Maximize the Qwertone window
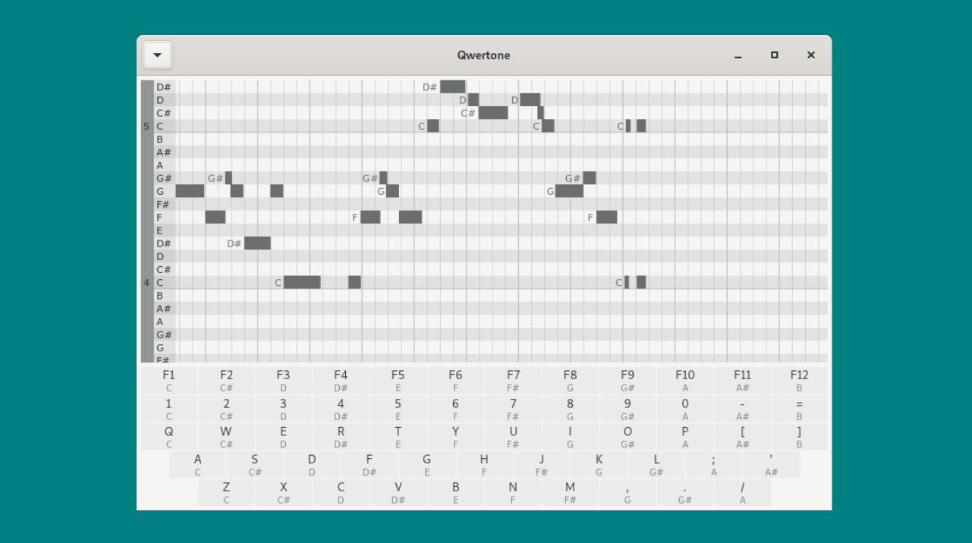The height and width of the screenshot is (543, 972). 774,55
